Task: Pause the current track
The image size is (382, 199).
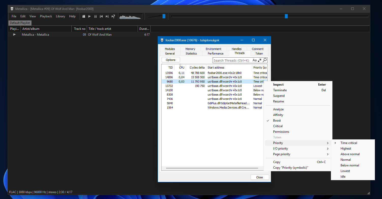Action: [x=95, y=16]
